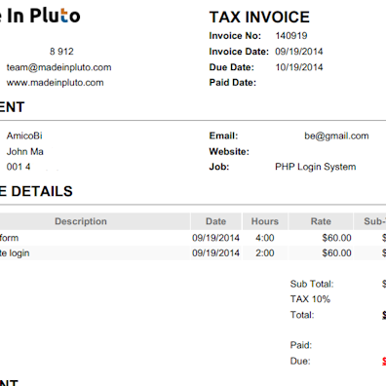Click the Hours column header
Screen dimensions: 386x386
tap(265, 221)
